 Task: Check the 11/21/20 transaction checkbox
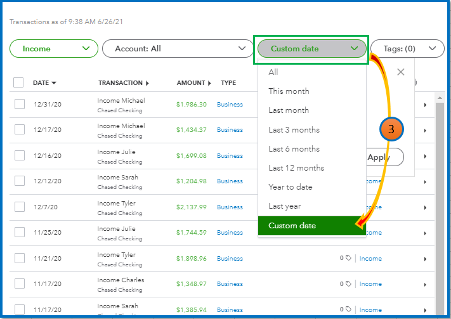tap(20, 258)
